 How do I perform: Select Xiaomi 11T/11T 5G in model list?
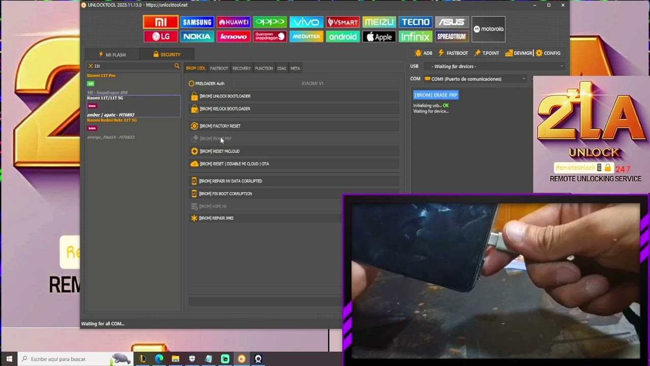(x=133, y=106)
